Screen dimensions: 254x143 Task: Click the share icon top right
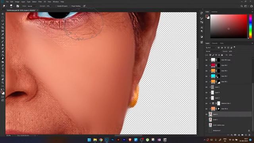tap(251, 6)
